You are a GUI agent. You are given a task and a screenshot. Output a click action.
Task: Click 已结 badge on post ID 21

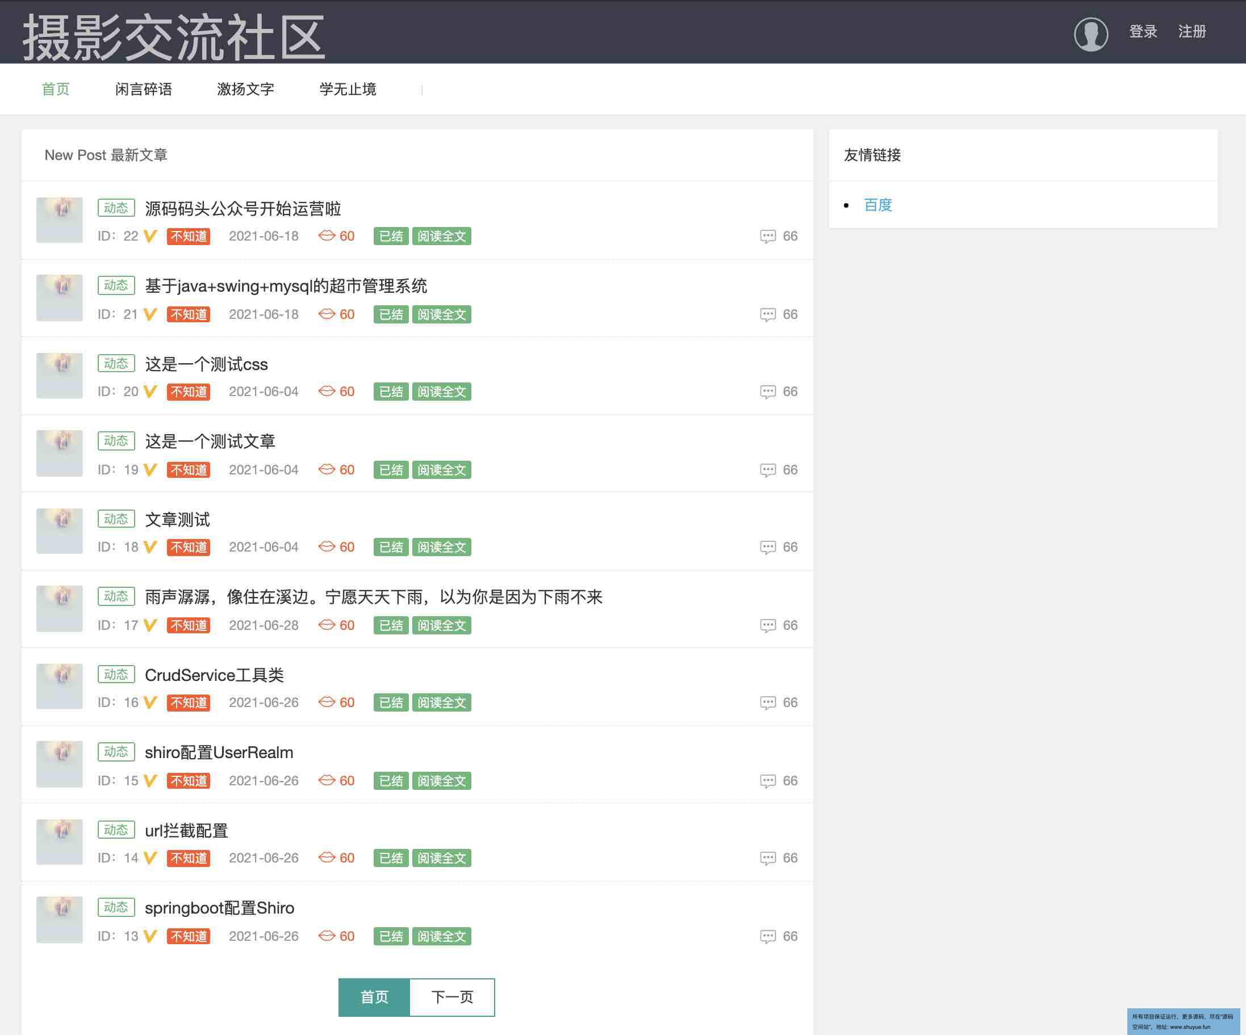tap(391, 314)
